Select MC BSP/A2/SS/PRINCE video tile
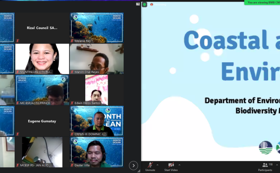Viewport: 280px width, 173px height. [x=42, y=90]
